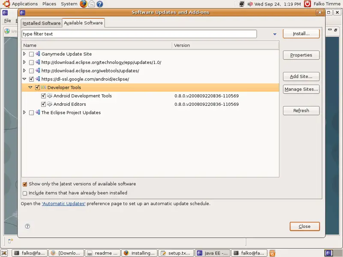The image size is (343, 257).
Task: Open the 'Automatic Updates' preference link
Action: [x=63, y=204]
